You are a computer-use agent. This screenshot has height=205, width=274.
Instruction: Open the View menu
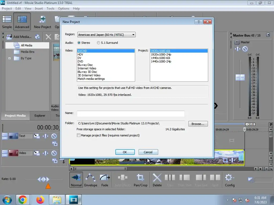(28, 8)
